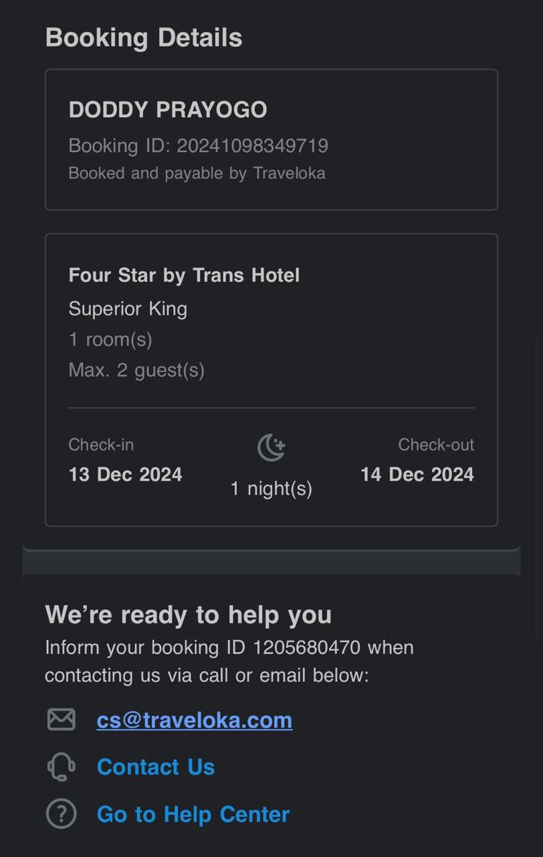
Task: Click the Max. 2 guest(s) text
Action: tap(136, 370)
